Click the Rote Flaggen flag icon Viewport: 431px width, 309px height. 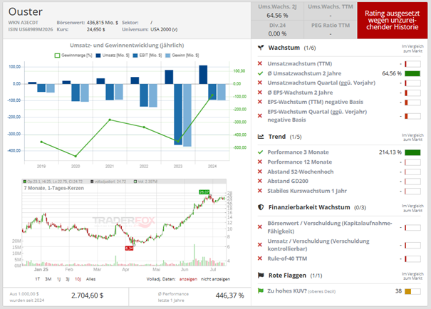point(261,276)
